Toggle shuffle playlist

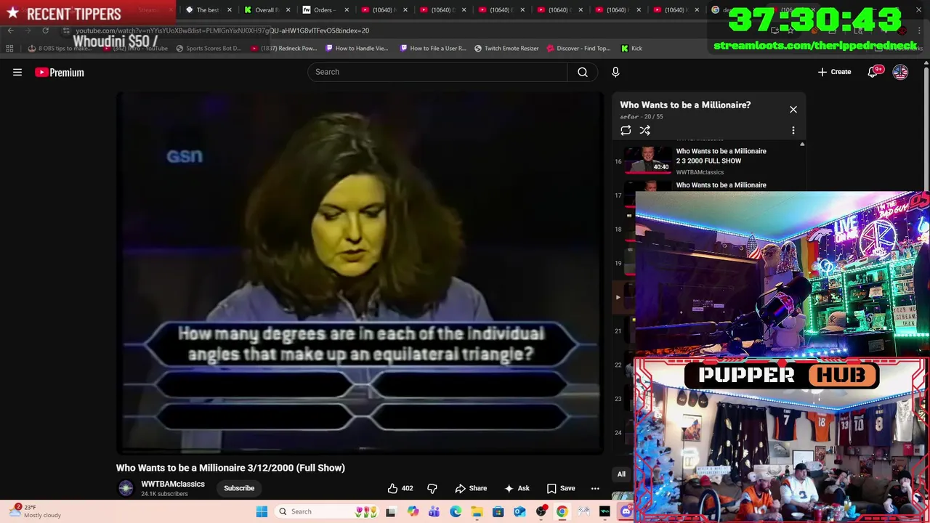644,130
